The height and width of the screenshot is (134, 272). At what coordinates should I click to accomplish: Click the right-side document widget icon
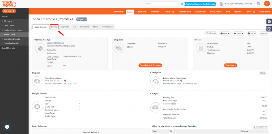269,29
